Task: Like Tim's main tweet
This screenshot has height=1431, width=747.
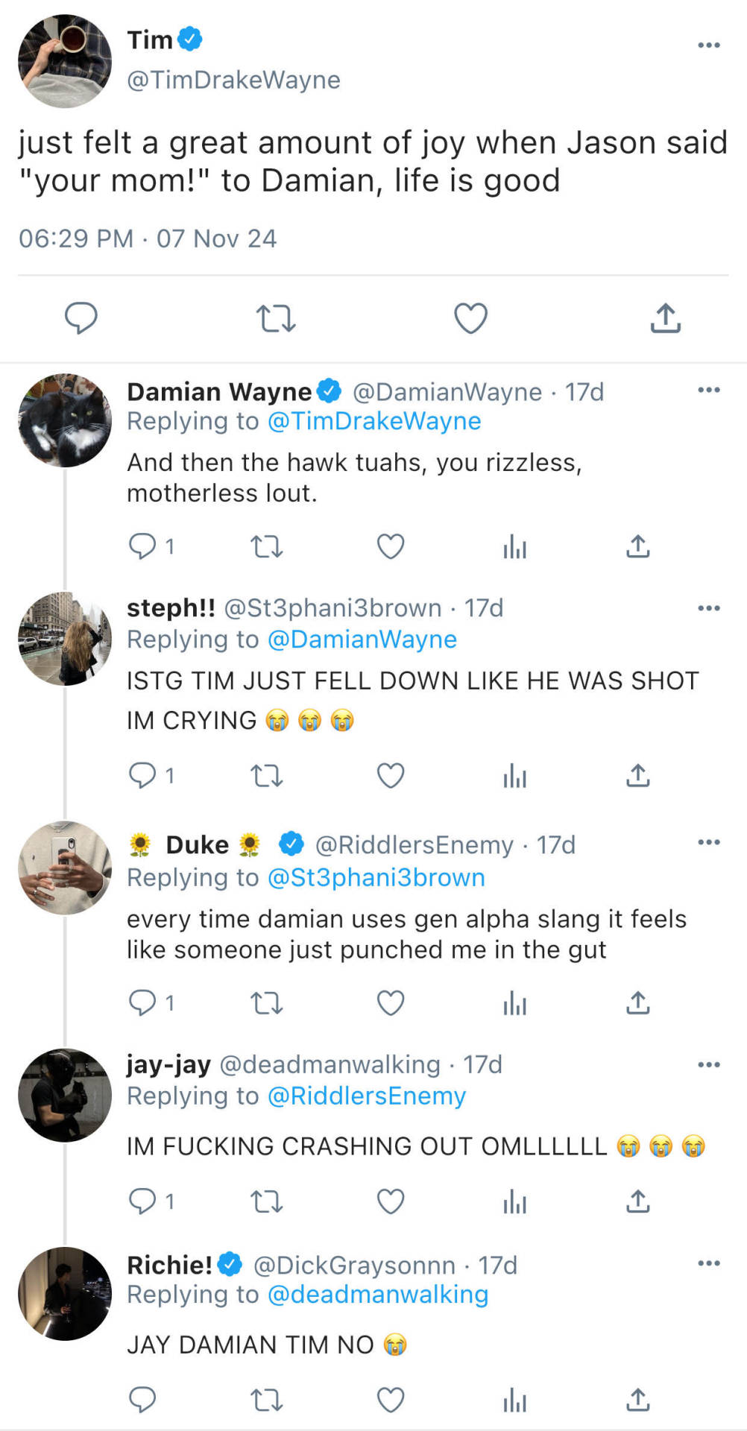Action: (470, 318)
